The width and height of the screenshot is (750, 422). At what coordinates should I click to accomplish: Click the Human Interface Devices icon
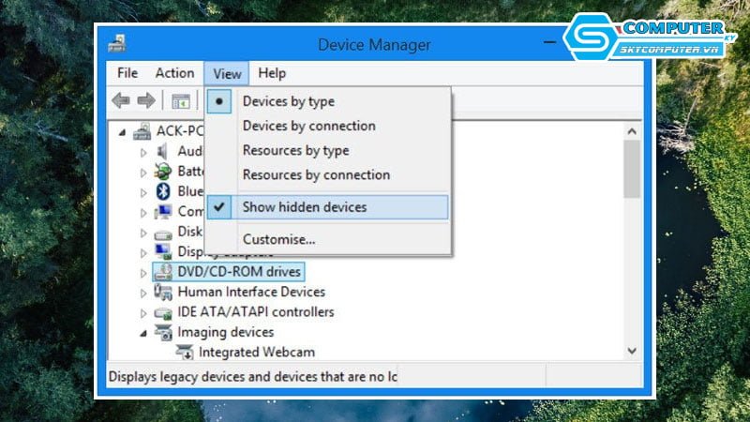click(163, 292)
